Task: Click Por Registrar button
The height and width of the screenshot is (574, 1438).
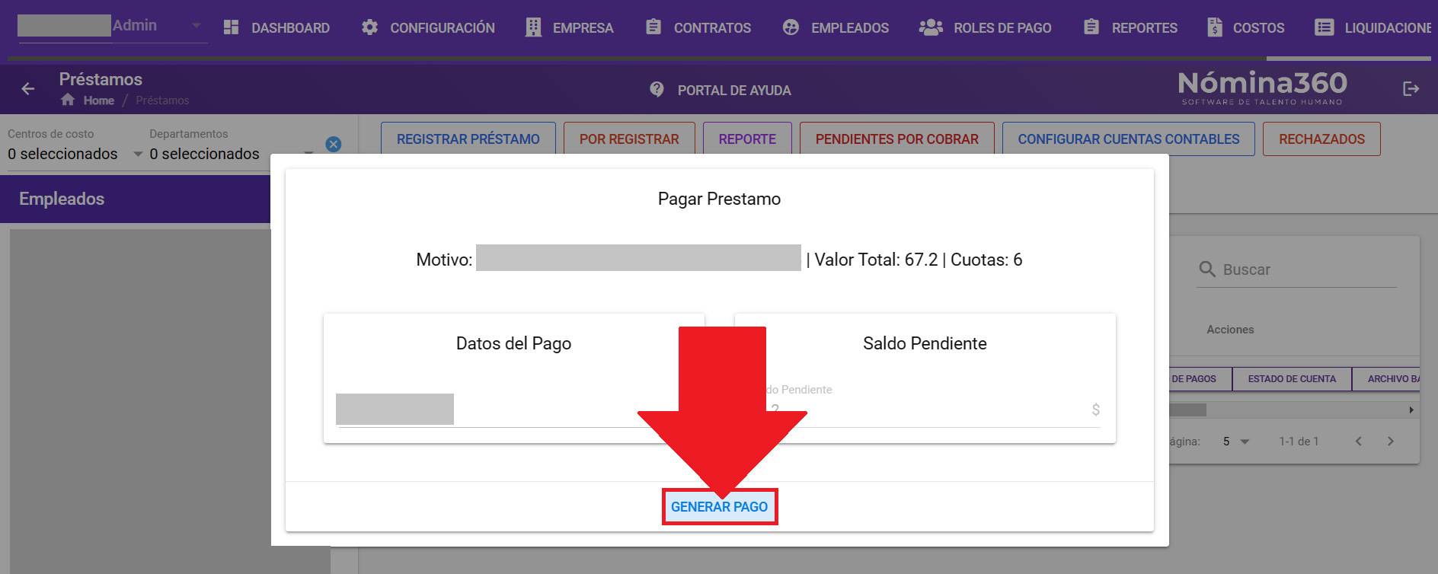Action: click(x=629, y=139)
